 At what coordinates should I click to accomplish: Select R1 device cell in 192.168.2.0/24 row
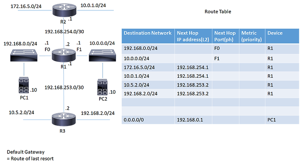[x=282, y=94]
